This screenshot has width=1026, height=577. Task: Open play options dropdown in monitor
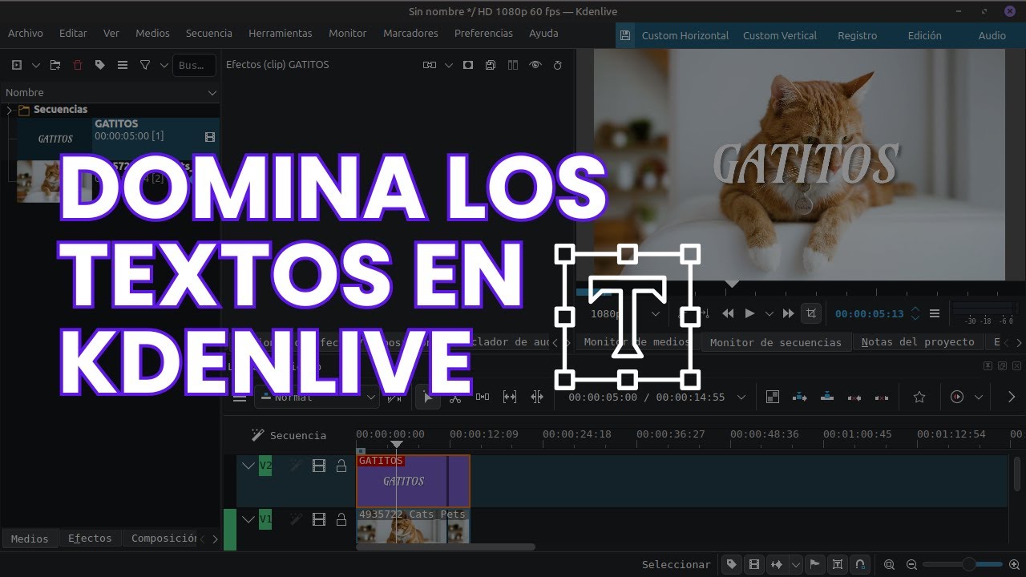769,313
